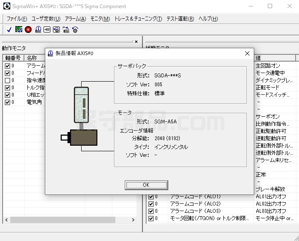
Task: Open the ユーザ定数(U) menu
Action: (x=46, y=19)
